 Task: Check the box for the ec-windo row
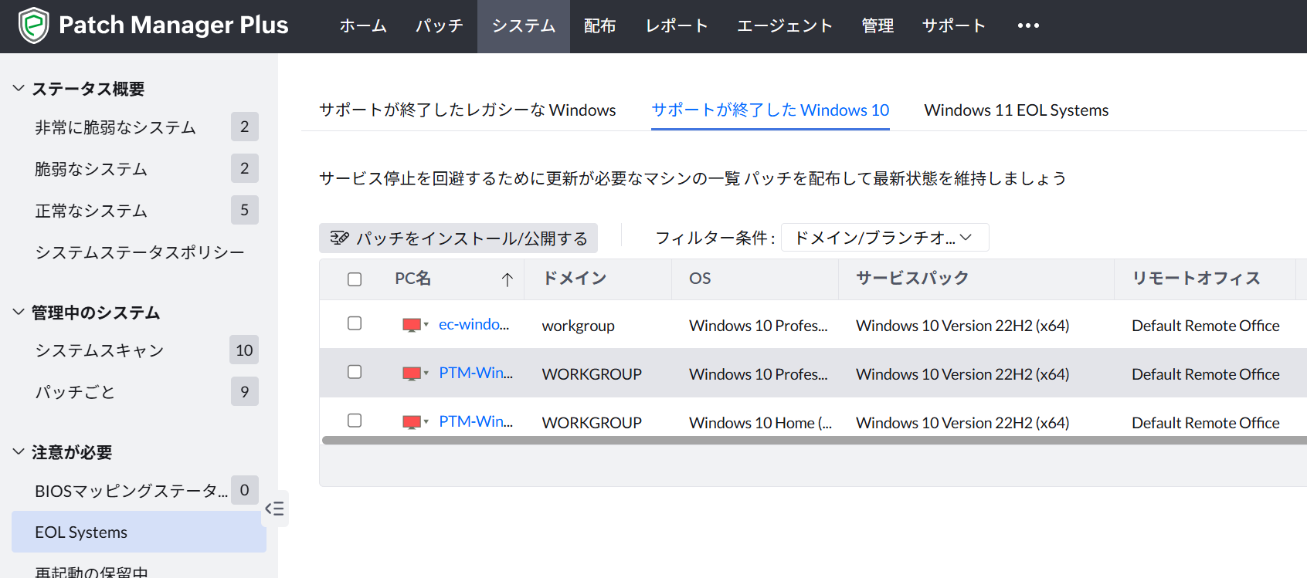355,323
